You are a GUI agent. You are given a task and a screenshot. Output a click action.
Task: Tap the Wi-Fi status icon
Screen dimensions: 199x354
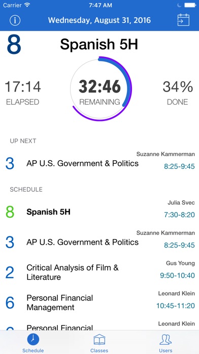pos(27,5)
